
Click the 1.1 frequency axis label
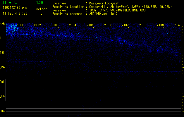pos(2,38)
